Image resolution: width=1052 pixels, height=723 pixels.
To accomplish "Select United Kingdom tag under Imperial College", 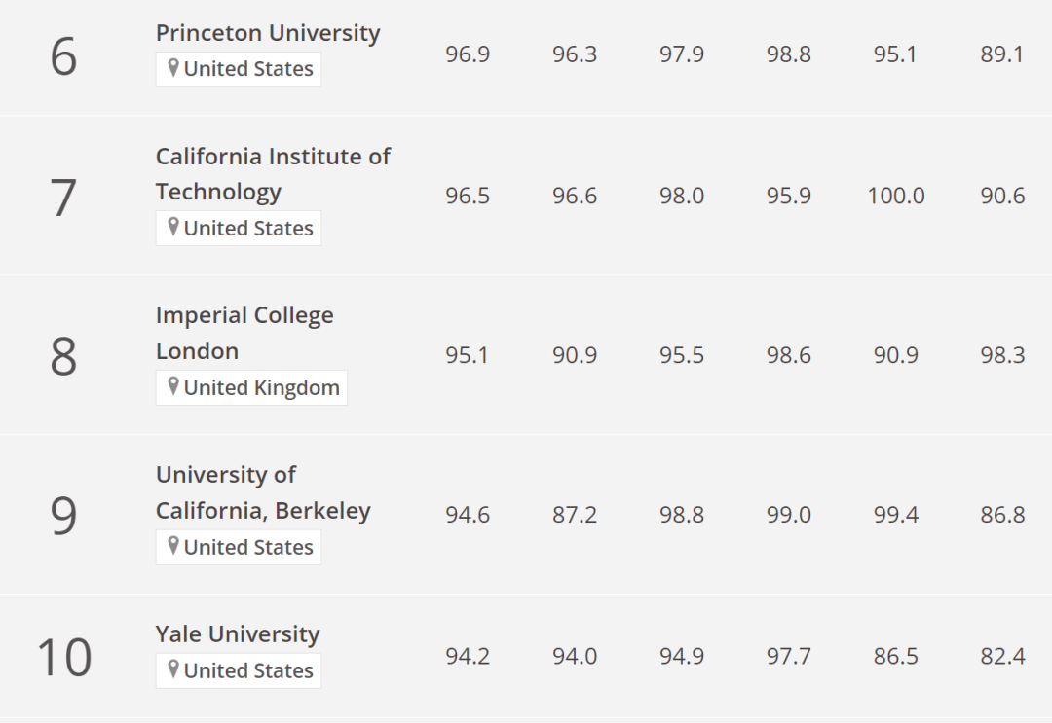I will [251, 388].
